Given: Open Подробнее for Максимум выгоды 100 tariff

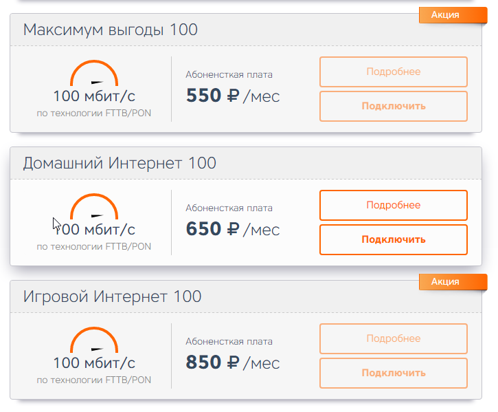Looking at the screenshot, I should [394, 72].
